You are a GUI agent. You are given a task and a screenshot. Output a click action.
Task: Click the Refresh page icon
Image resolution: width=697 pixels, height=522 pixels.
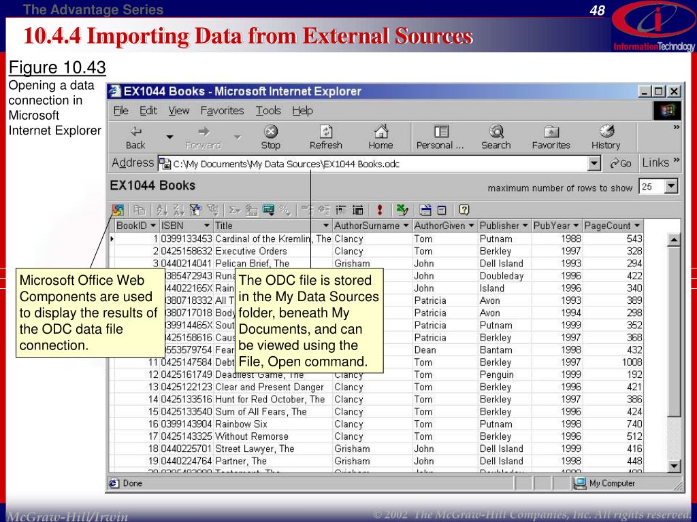pyautogui.click(x=326, y=132)
